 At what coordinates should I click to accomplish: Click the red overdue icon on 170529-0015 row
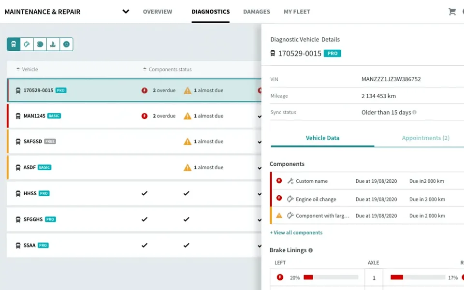145,90
